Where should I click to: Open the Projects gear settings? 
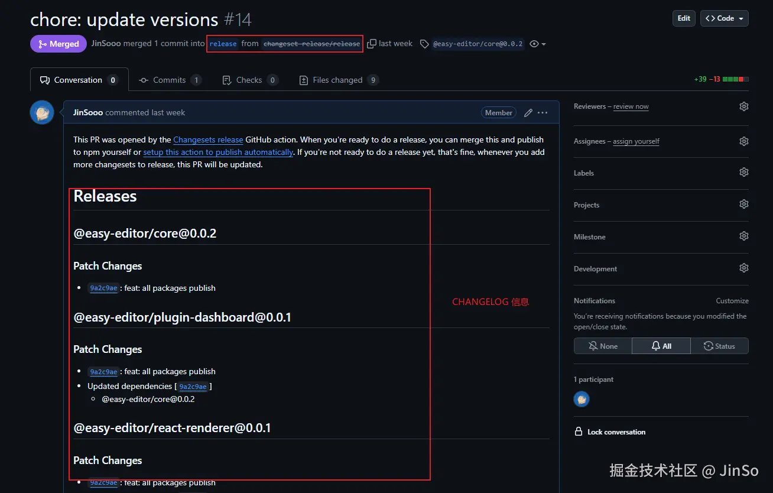coord(743,204)
